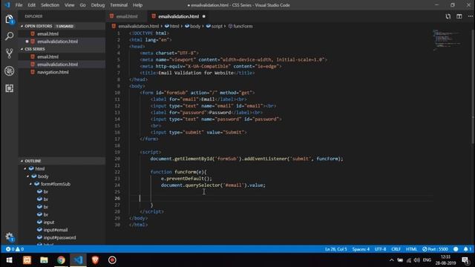Click the body breadcrumb item

pyautogui.click(x=193, y=27)
